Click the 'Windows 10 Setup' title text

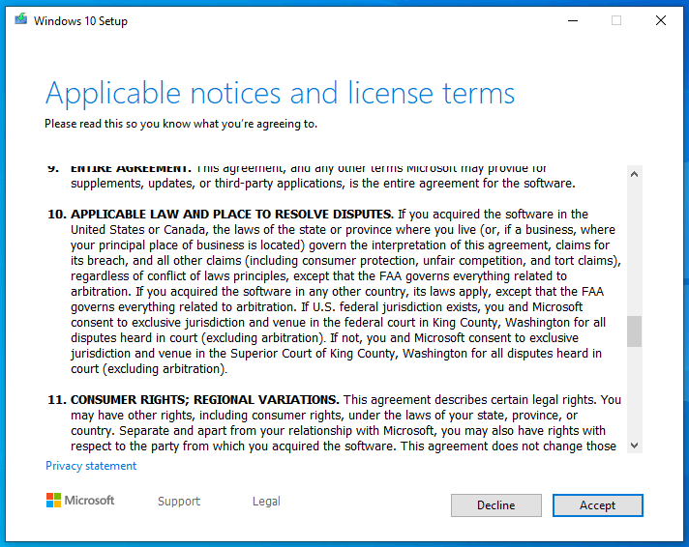click(x=80, y=21)
